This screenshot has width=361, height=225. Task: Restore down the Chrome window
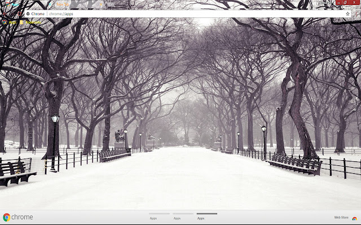coord(345,2)
